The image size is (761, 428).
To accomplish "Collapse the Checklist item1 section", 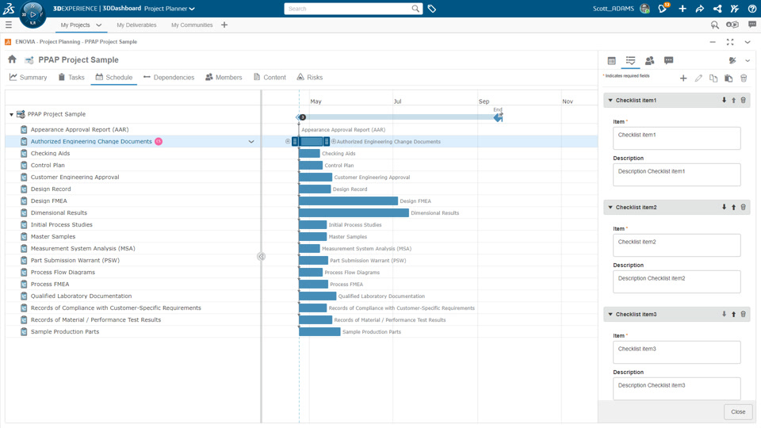I will [610, 100].
